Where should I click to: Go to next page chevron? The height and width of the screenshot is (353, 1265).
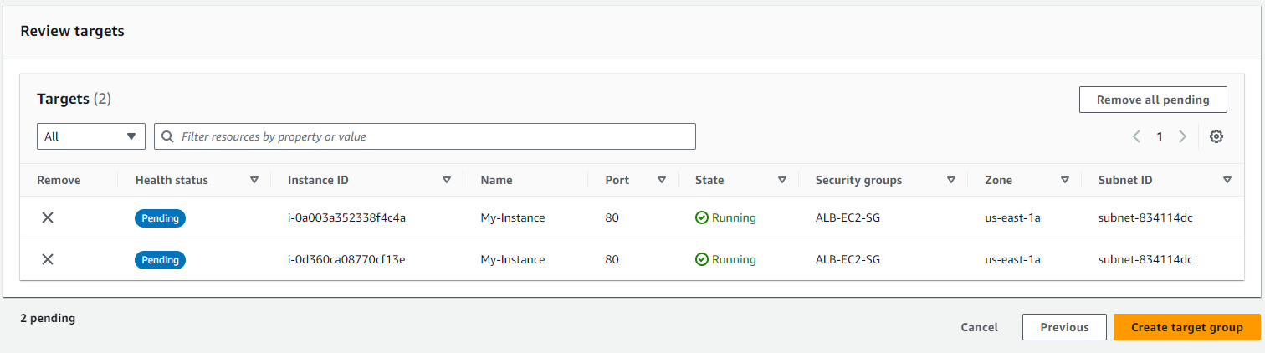(x=1182, y=136)
